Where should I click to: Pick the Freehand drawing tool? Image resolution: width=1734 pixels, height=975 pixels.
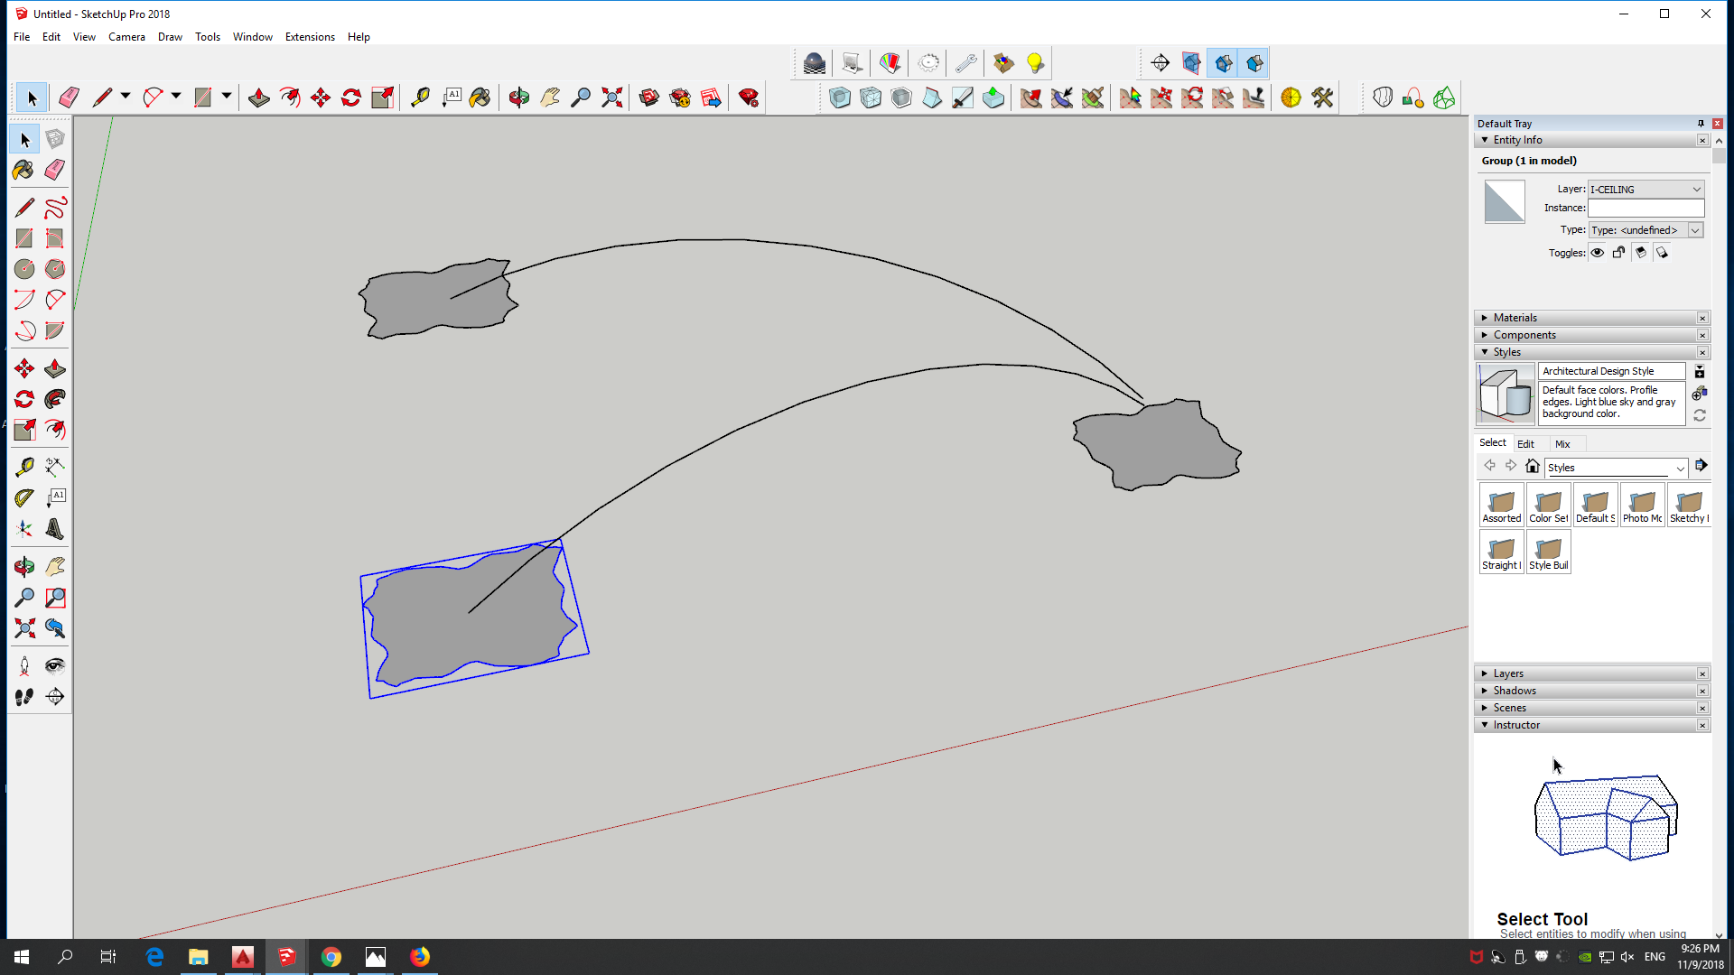[55, 209]
